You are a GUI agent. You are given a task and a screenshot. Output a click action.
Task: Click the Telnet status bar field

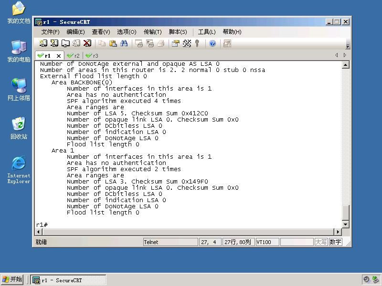pyautogui.click(x=170, y=242)
